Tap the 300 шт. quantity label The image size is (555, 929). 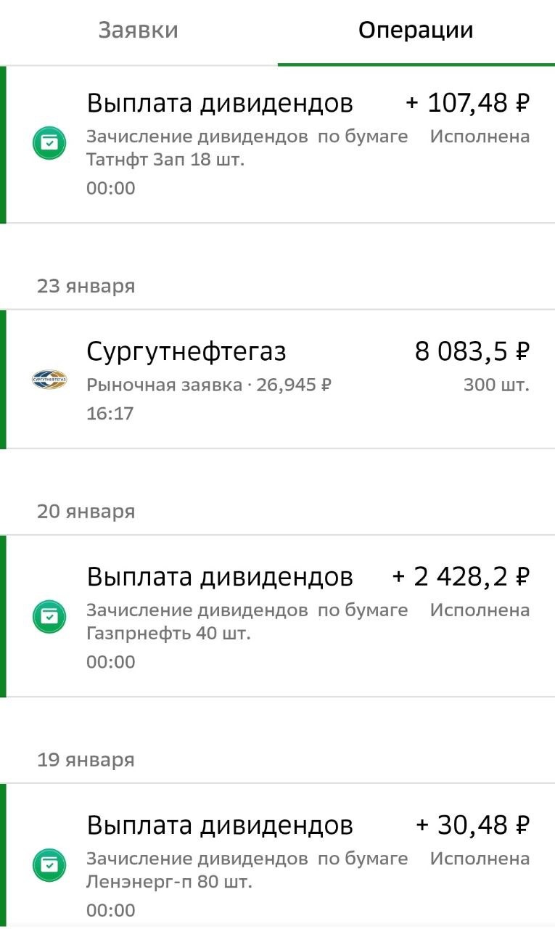pyautogui.click(x=496, y=385)
